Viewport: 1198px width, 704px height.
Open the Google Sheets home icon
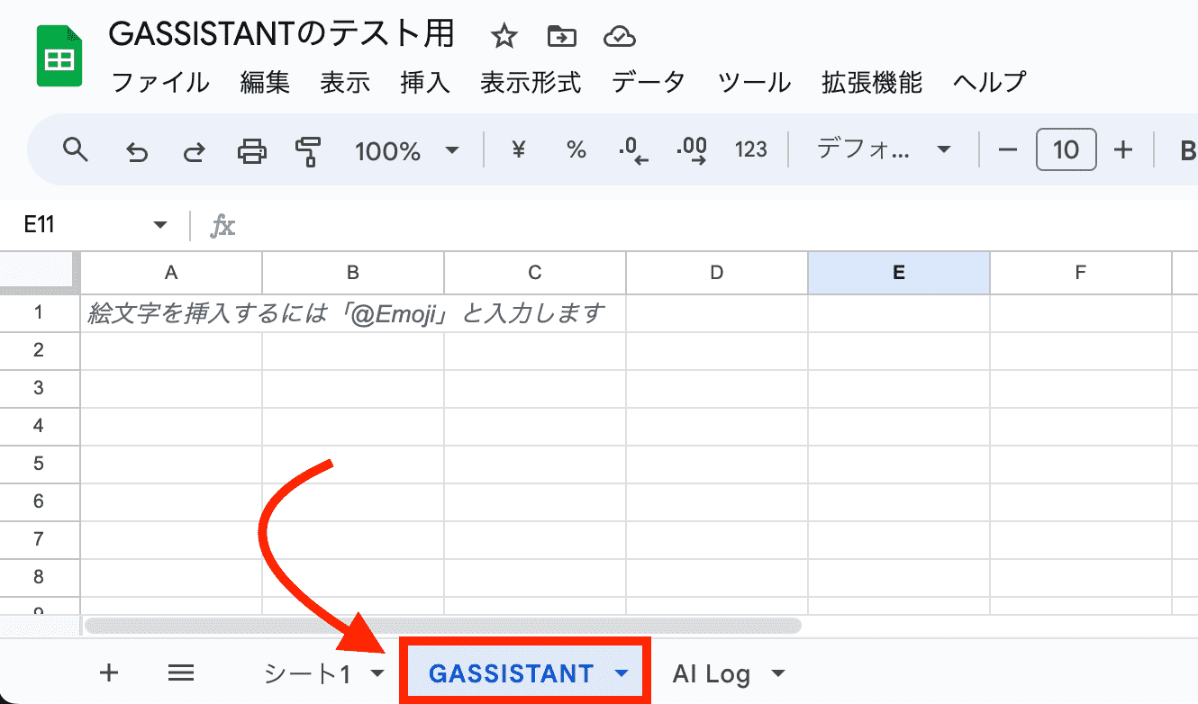[x=59, y=57]
